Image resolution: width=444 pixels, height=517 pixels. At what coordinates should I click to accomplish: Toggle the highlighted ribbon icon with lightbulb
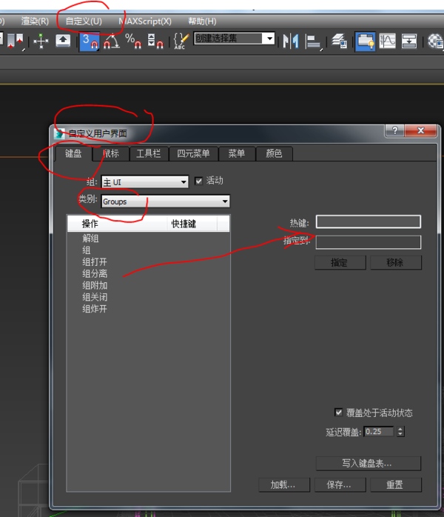[365, 41]
